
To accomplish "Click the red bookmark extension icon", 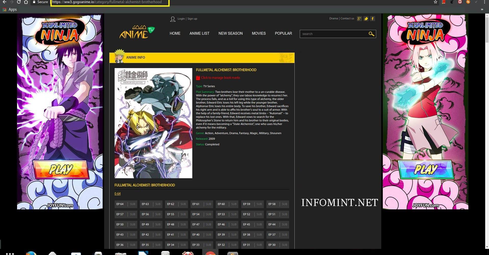I will point(444,2).
